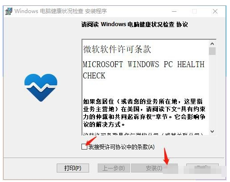Click the greyed-out maximize window button

(x=194, y=11)
